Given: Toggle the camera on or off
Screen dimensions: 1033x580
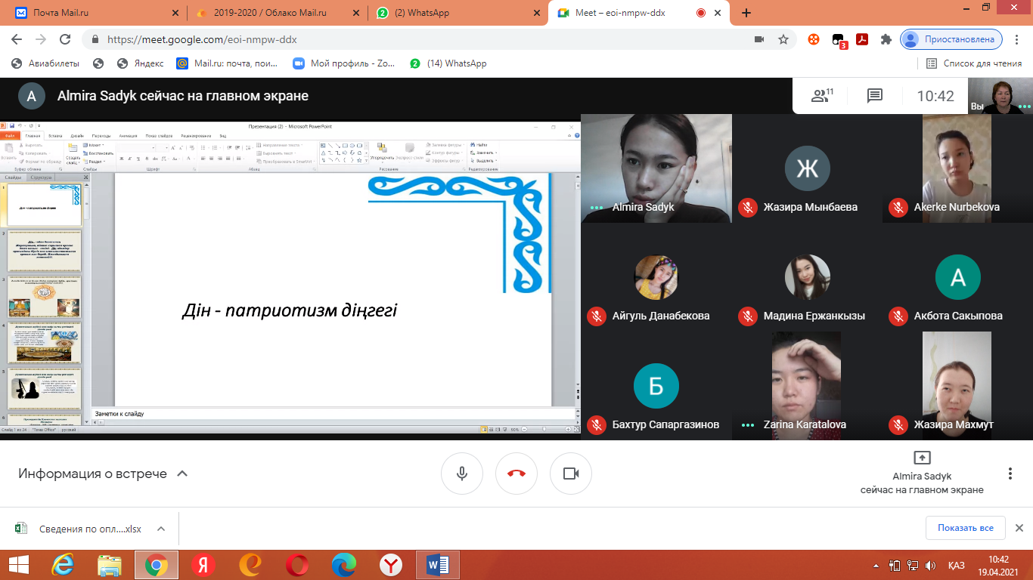Looking at the screenshot, I should 571,474.
